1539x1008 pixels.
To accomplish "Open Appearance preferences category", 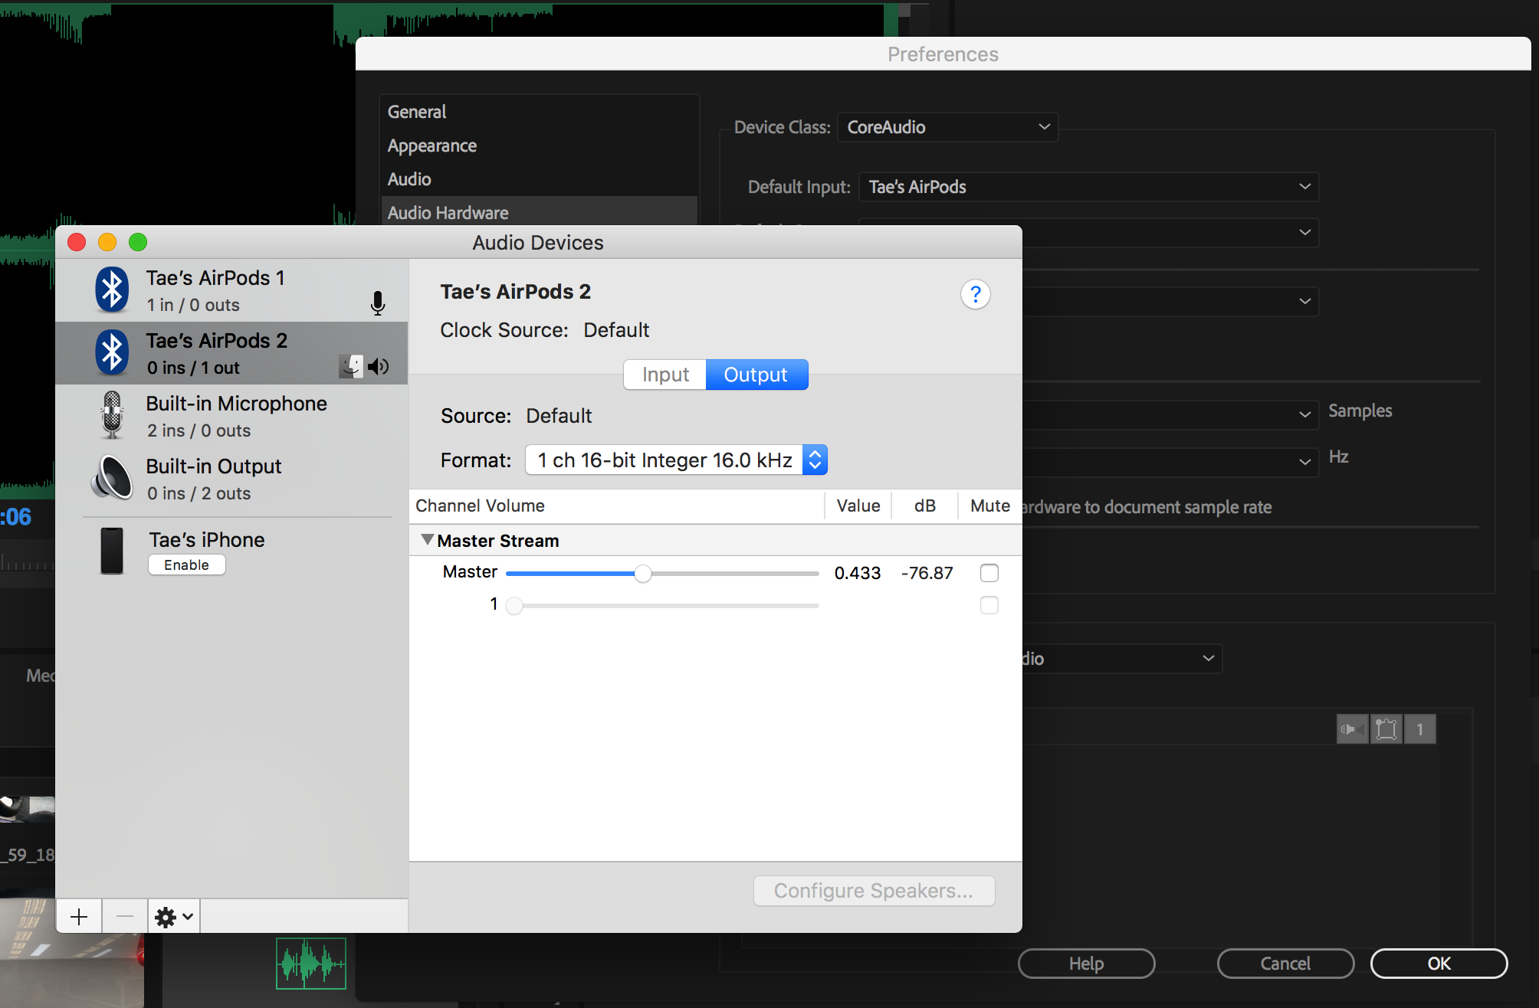I will point(540,146).
